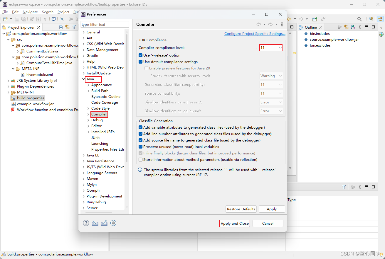
Task: Select Bytecode Outline preference page
Action: tap(106, 97)
